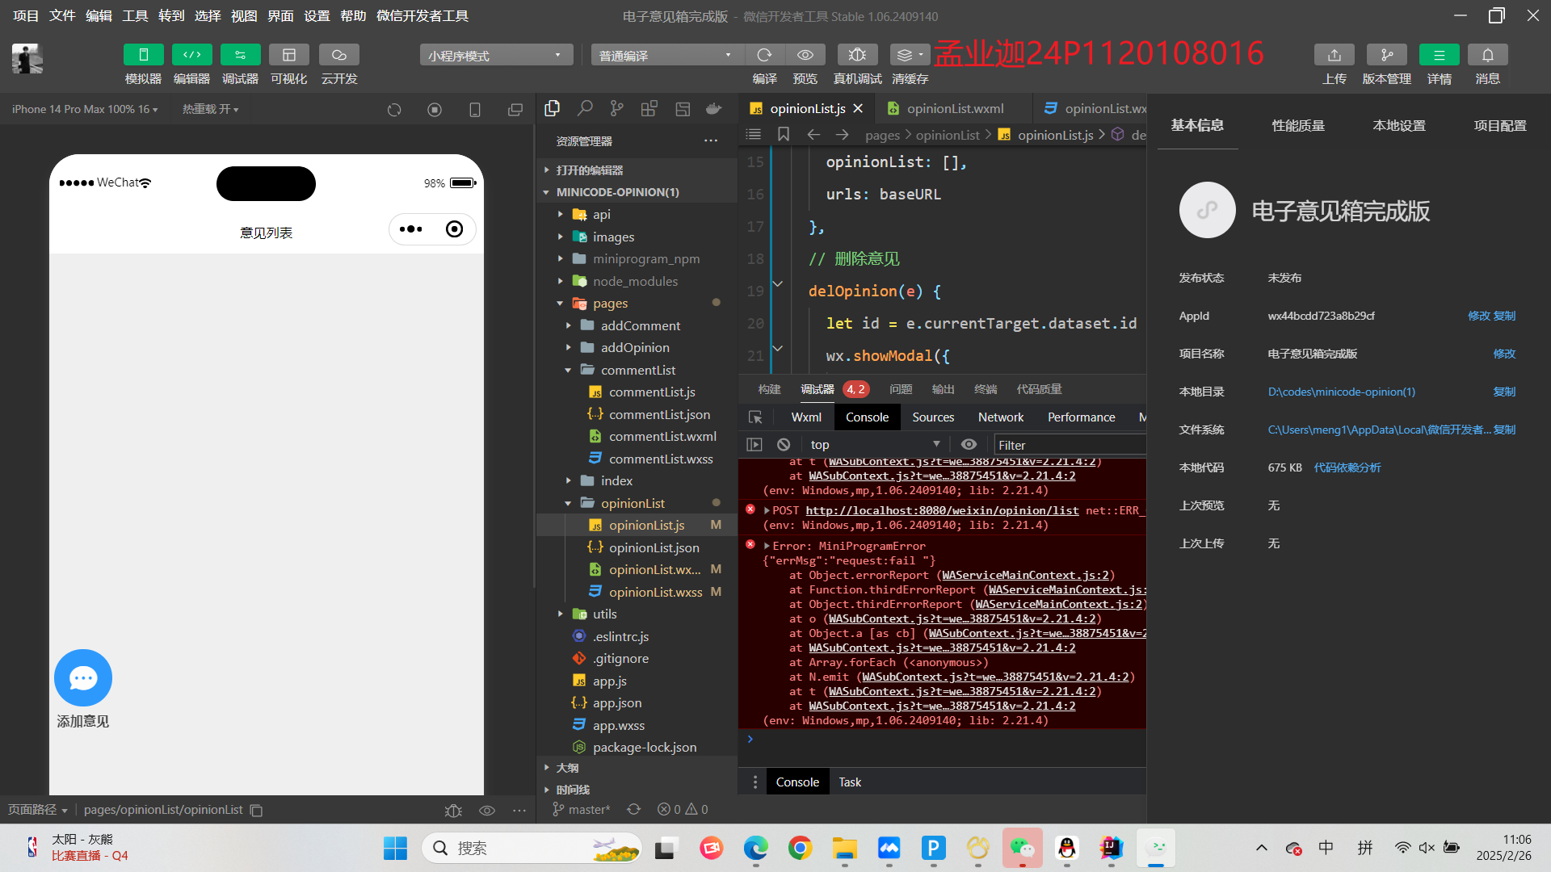Open the extensions icon in the activity bar
The image size is (1551, 872).
[x=649, y=108]
